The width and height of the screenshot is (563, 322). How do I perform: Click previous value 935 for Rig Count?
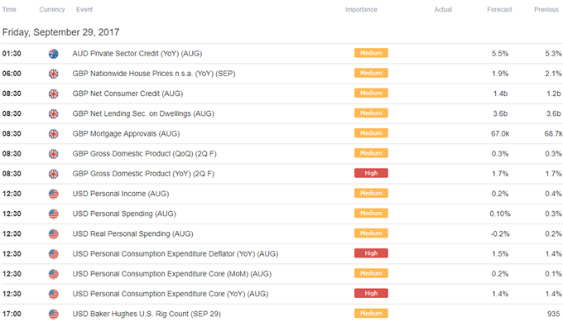point(554,314)
